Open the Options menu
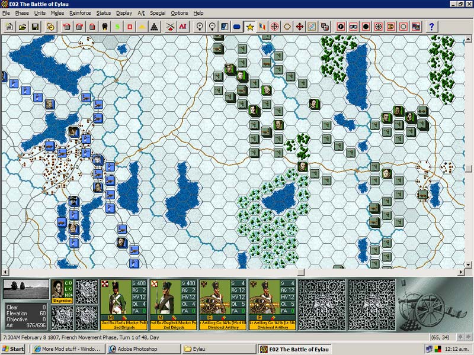The image size is (474, 355). coord(180,13)
